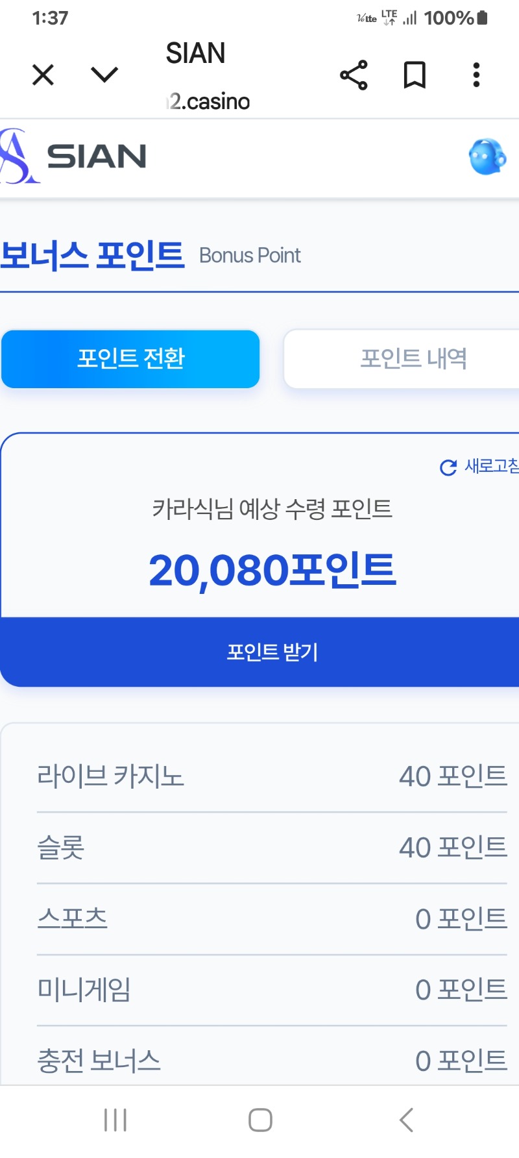Select the 슬롯 points row
The width and height of the screenshot is (519, 1158).
(x=272, y=848)
